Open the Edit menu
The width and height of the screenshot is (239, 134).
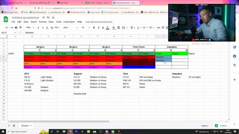(19, 22)
